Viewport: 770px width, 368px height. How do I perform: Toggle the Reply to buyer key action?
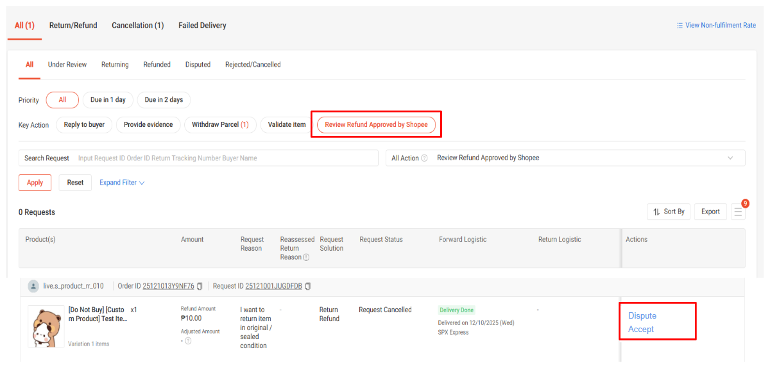84,124
